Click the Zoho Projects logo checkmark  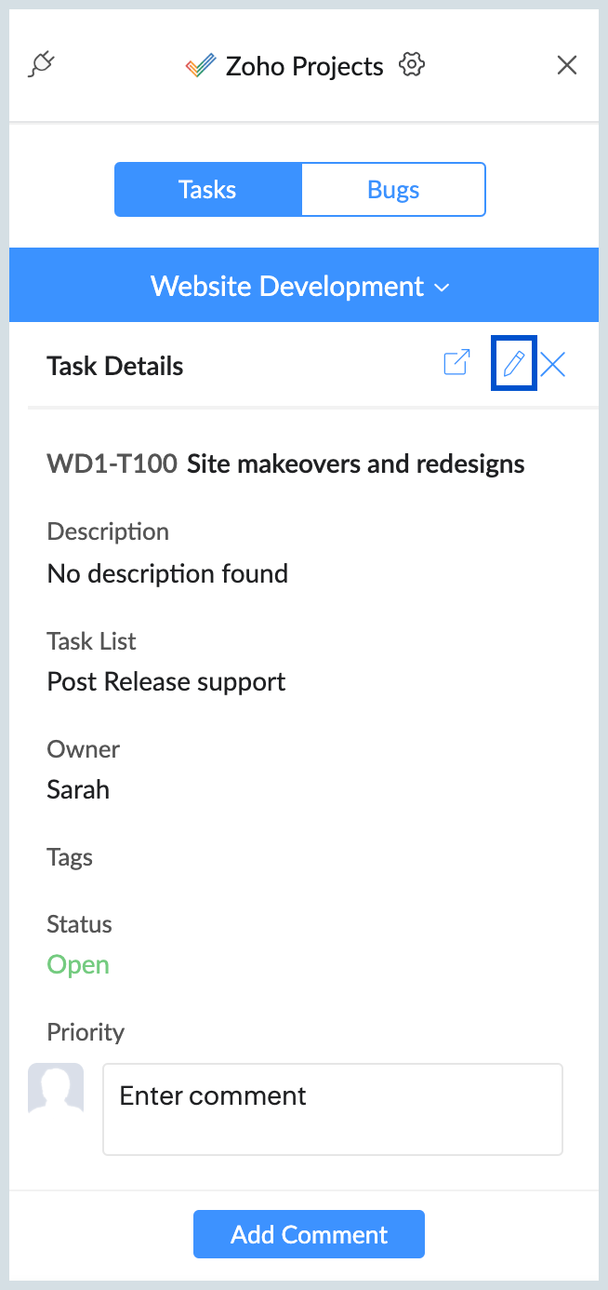(200, 66)
